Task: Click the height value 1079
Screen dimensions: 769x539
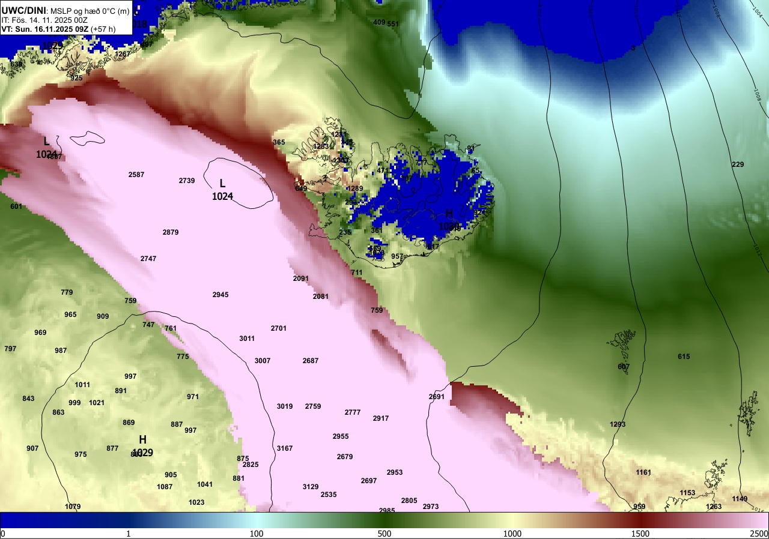Action: point(73,507)
